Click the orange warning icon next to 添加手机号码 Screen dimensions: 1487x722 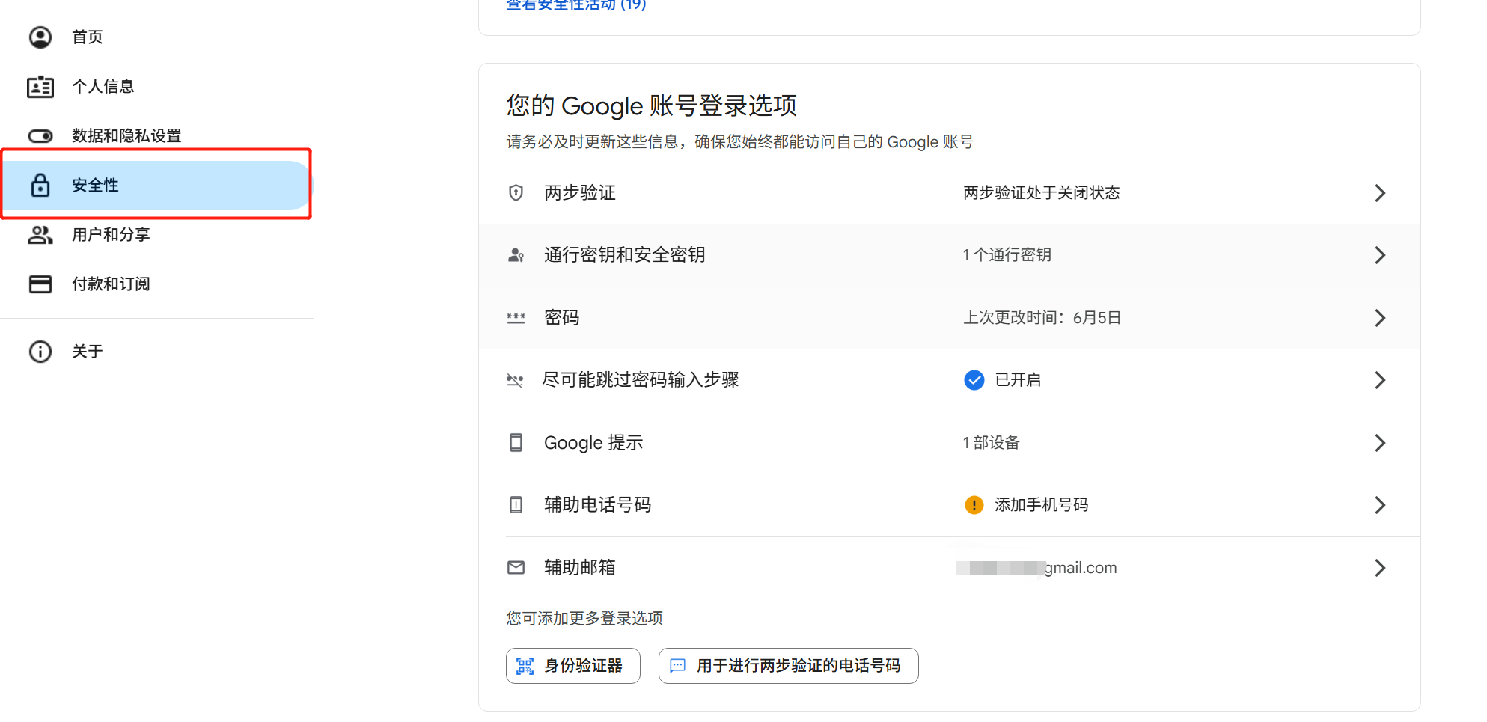coord(974,505)
